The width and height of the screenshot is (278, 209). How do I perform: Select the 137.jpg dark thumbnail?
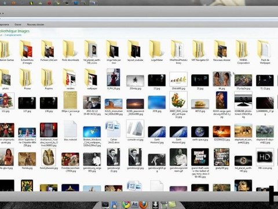click(x=27, y=103)
